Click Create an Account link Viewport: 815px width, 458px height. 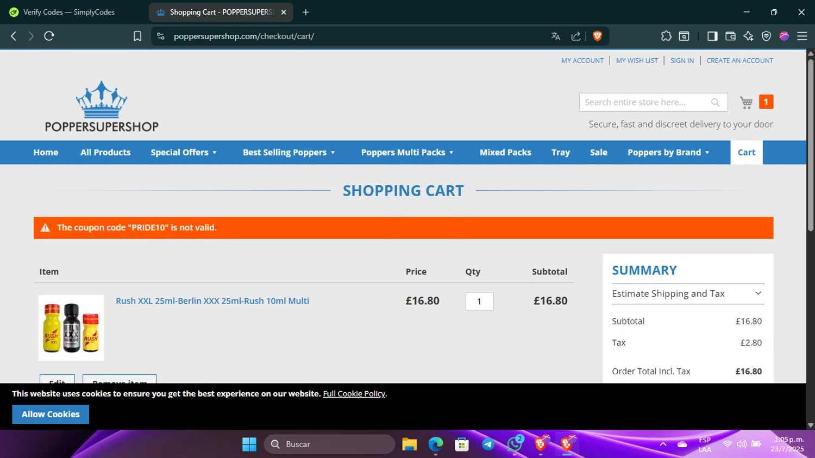point(739,60)
